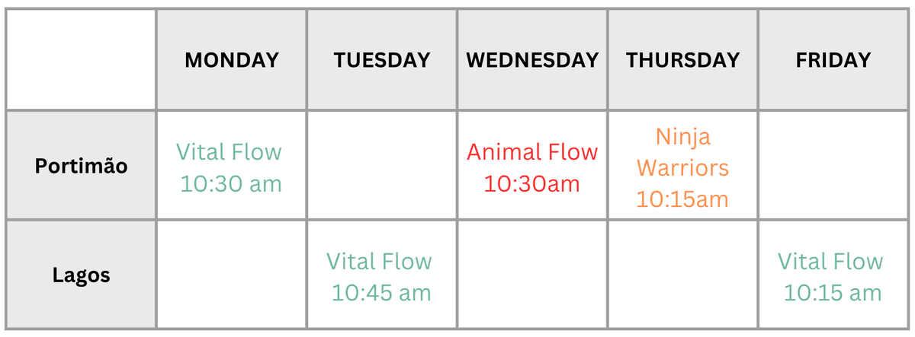Select the THURSDAY column header
The image size is (915, 337).
click(x=682, y=60)
